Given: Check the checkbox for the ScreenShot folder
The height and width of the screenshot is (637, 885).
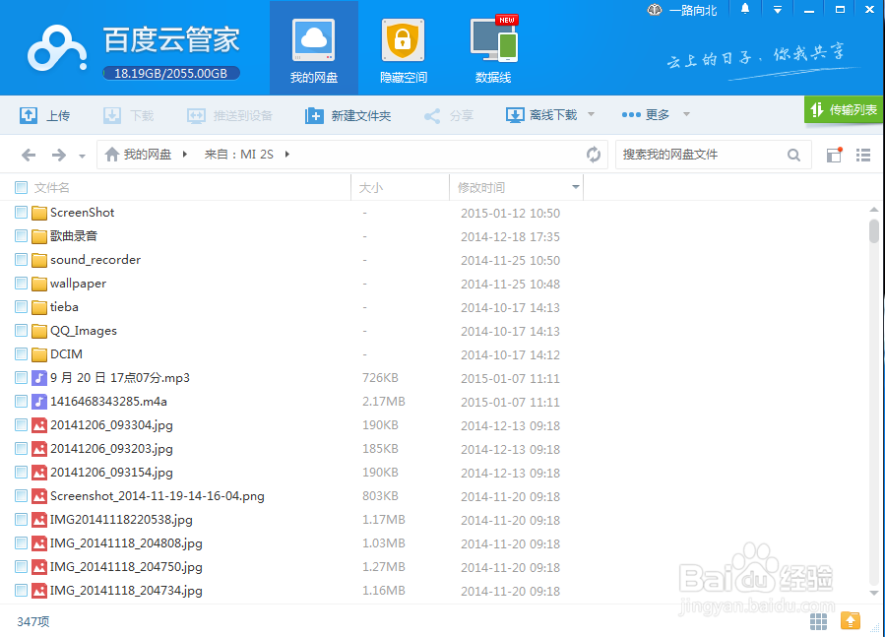Looking at the screenshot, I should [x=21, y=212].
